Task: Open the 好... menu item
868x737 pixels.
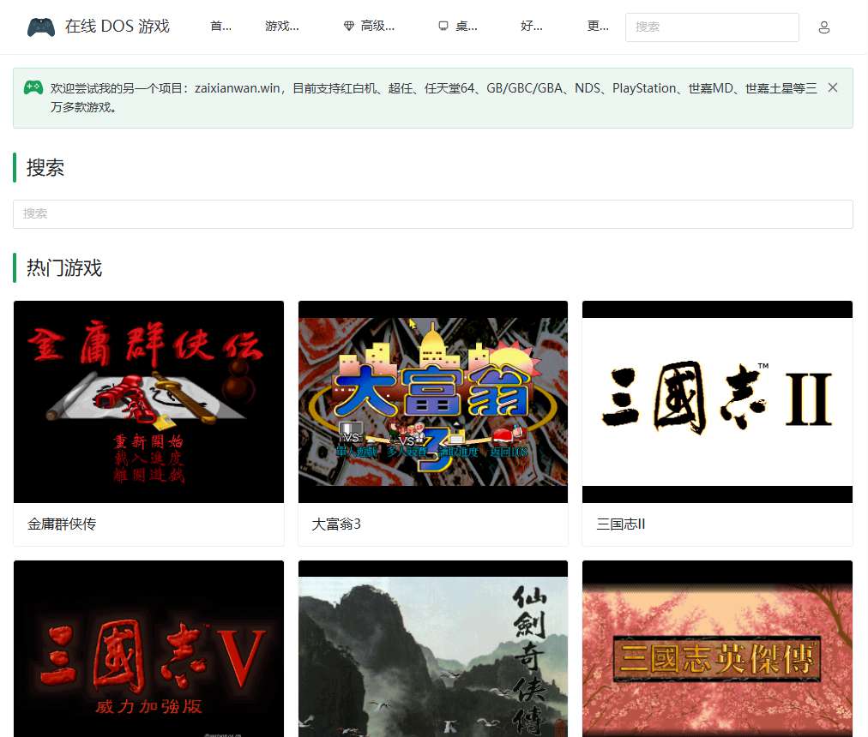Action: 532,26
